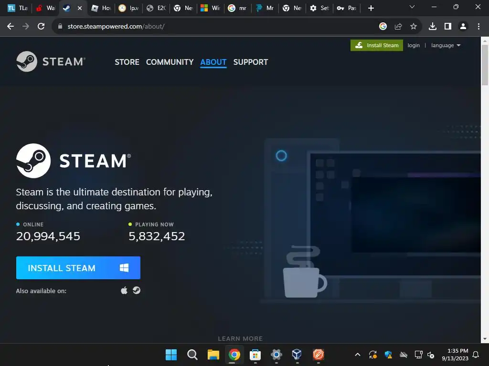
Task: Click the LEARN MORE link
Action: coord(240,338)
